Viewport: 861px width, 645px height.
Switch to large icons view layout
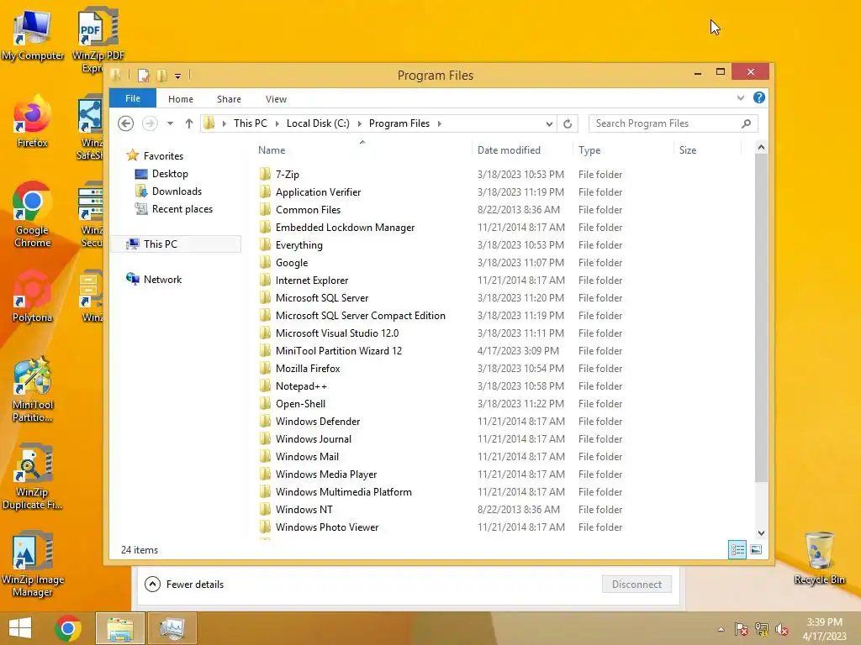756,549
